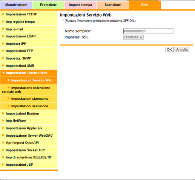Open Impostazioni Bonjour
Image resolution: width=195 pixels, height=180 pixels.
tap(29, 113)
